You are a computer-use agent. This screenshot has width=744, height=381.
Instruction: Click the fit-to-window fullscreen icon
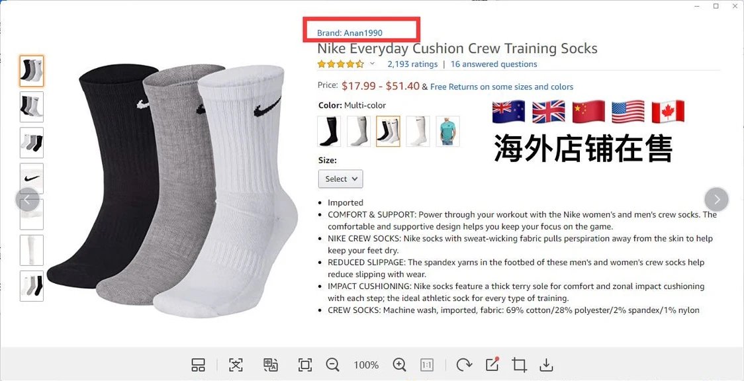click(x=304, y=365)
